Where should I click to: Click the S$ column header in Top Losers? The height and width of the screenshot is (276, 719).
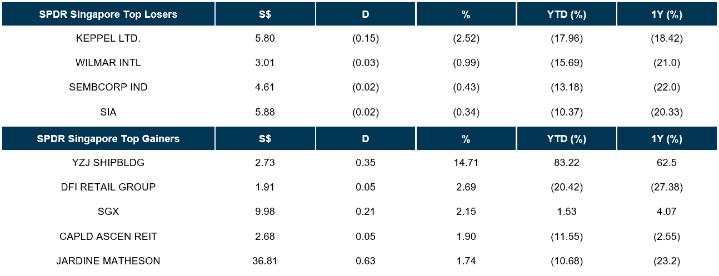[x=264, y=14]
